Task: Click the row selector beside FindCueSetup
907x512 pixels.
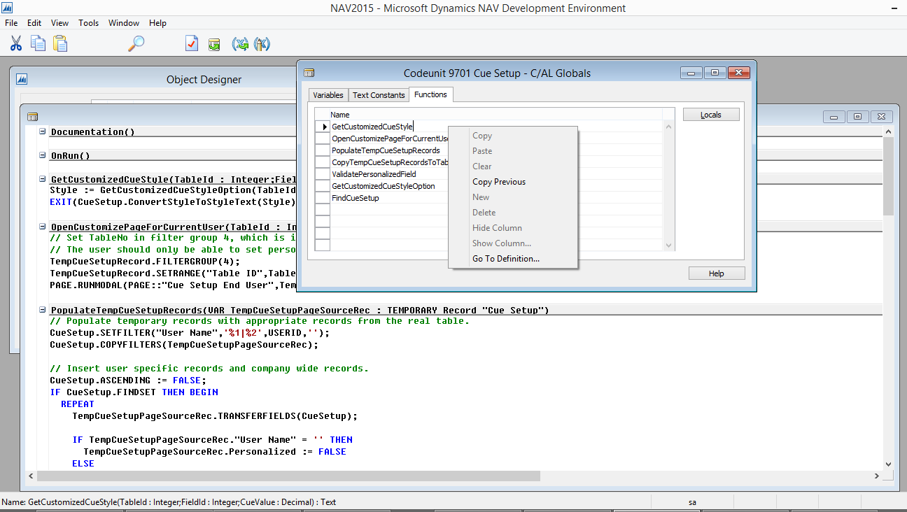Action: point(323,198)
